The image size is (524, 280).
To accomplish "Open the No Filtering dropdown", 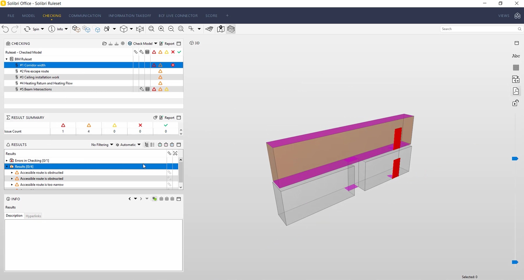I will point(102,144).
